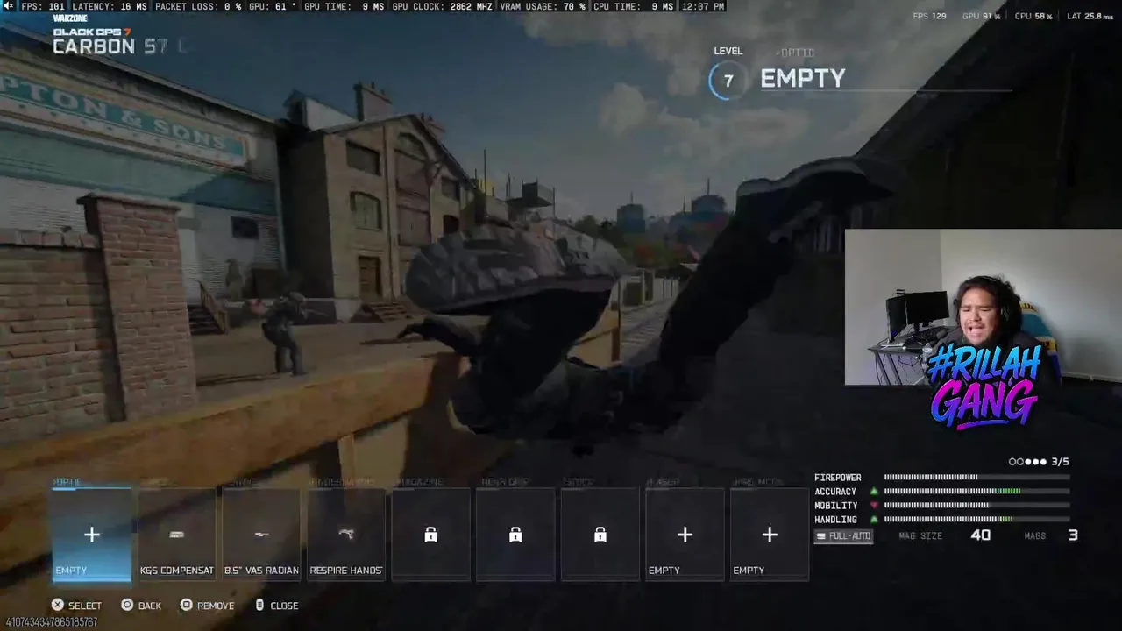Click the Close menu prompt

coord(277,606)
